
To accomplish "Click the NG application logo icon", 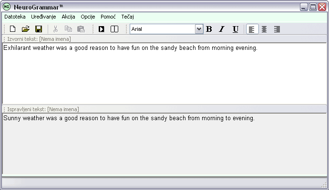I will [x=7, y=7].
